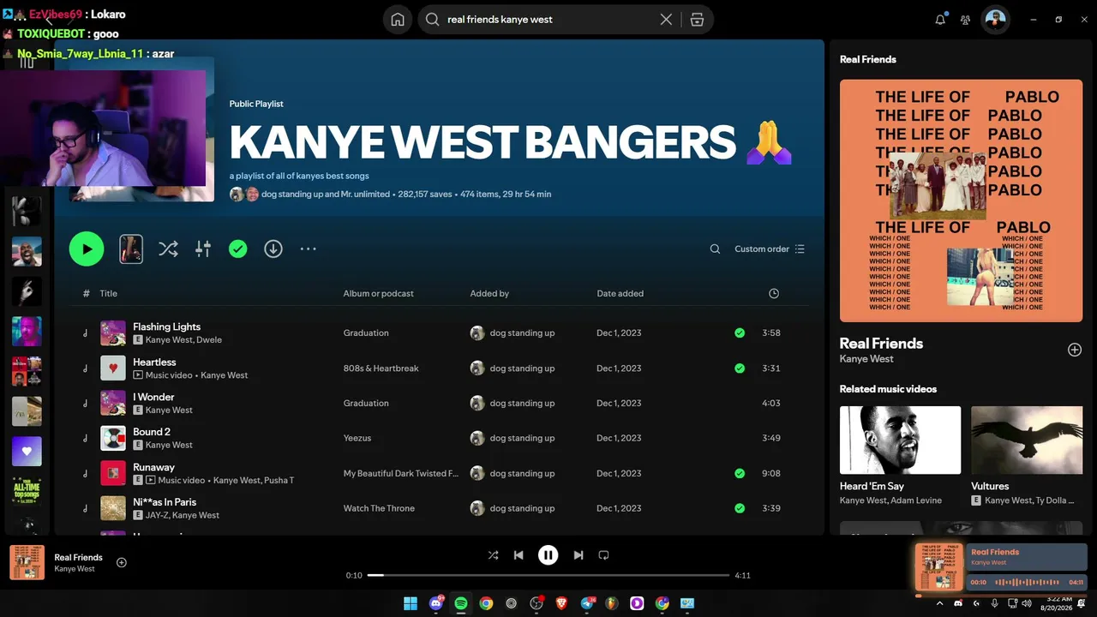Download the playlist
The height and width of the screenshot is (617, 1097).
(x=273, y=249)
